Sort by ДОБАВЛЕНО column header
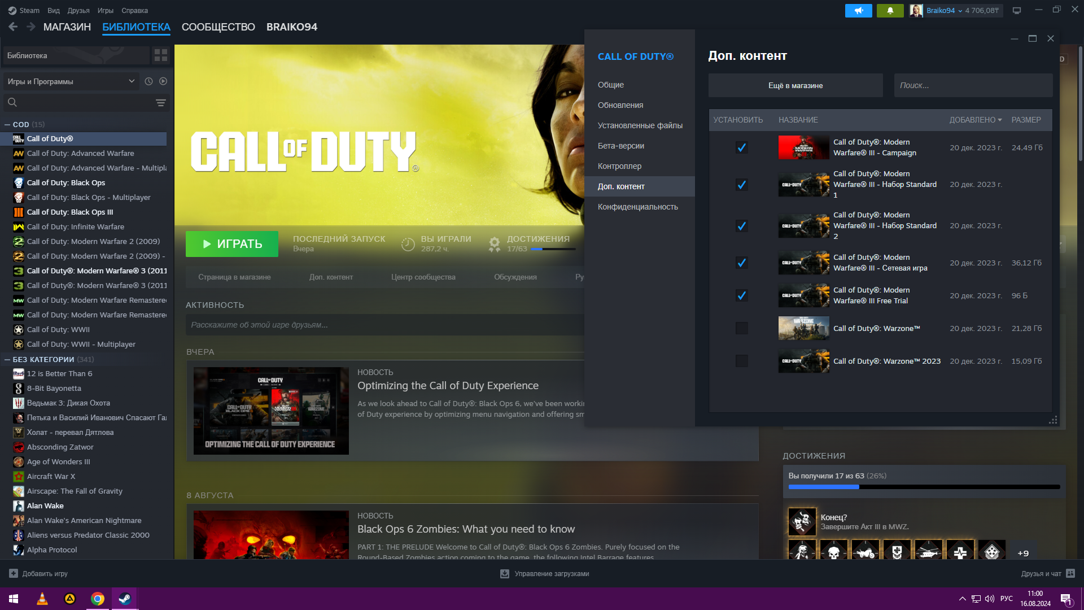 976,120
